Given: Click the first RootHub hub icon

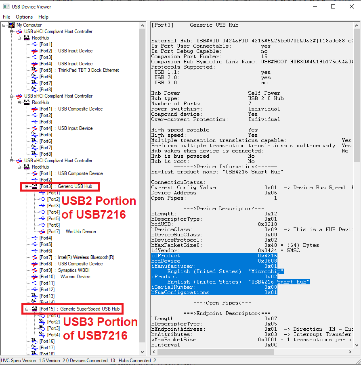Looking at the screenshot, I should pyautogui.click(x=27, y=38).
